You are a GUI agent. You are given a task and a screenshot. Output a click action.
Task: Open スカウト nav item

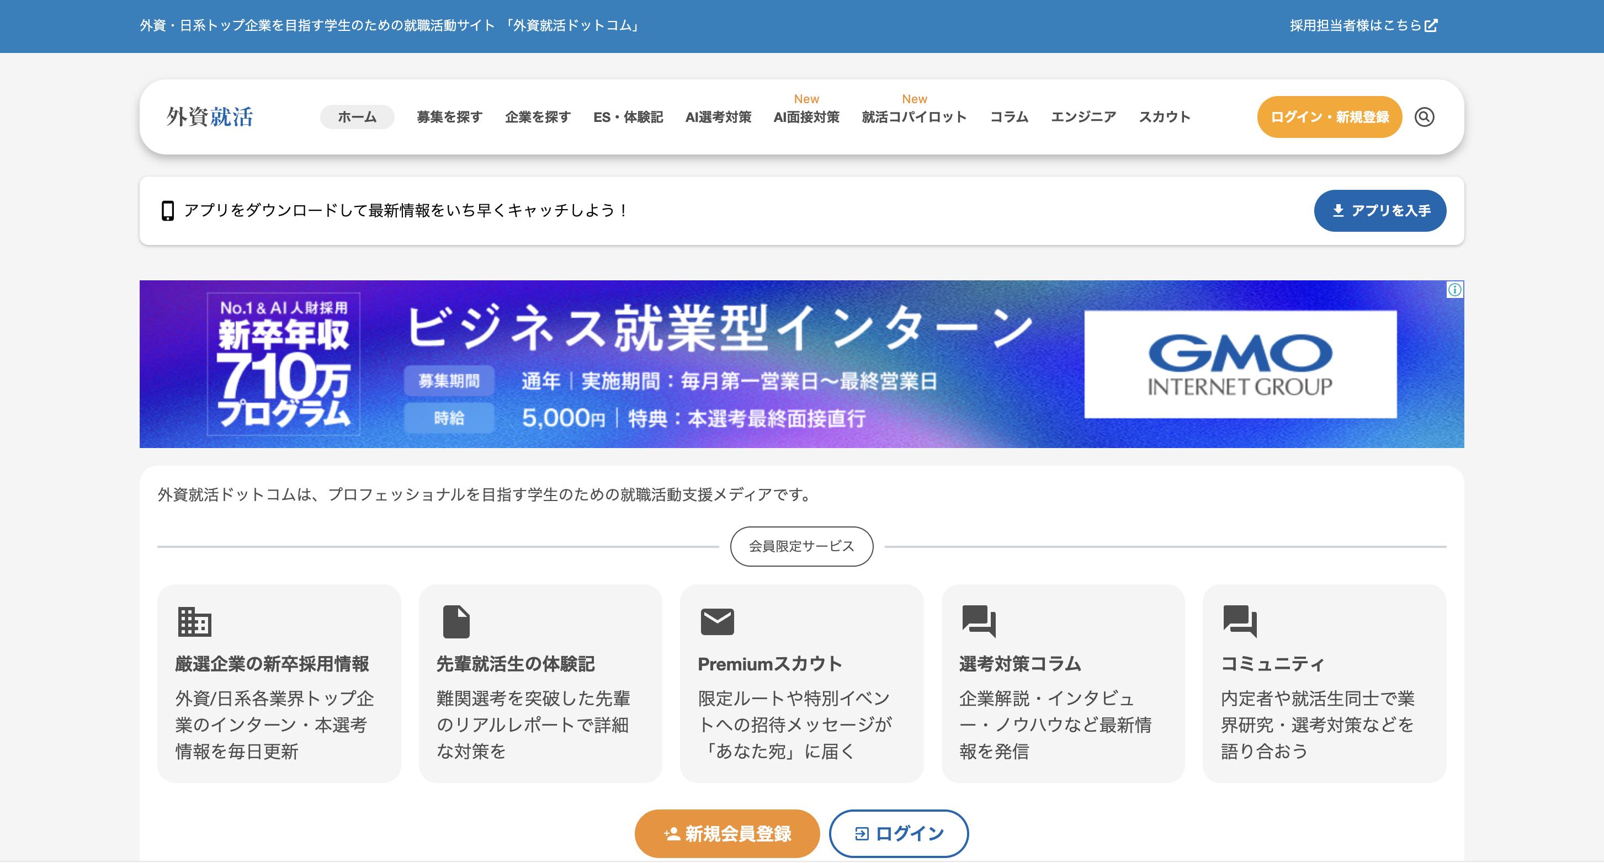[x=1165, y=117]
